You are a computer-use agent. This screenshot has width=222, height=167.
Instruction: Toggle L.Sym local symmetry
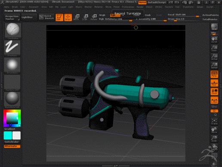[x=214, y=100]
